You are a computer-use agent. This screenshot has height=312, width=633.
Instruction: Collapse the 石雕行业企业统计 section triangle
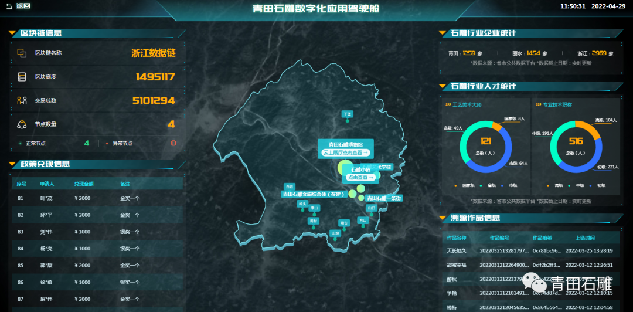(443, 33)
